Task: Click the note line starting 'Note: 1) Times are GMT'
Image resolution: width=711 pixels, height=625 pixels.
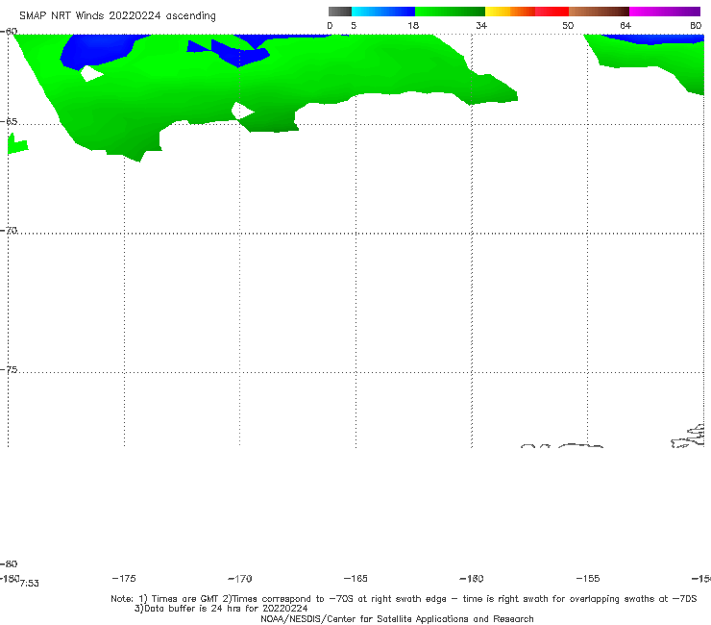Action: click(x=404, y=599)
